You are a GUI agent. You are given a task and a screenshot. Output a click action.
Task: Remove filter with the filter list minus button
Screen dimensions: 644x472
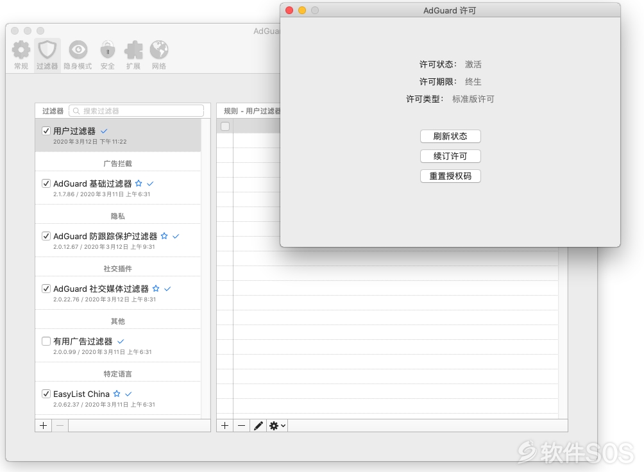coord(60,426)
